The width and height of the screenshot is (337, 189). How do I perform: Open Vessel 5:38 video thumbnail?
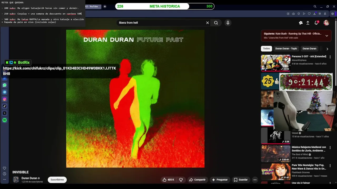click(x=275, y=136)
